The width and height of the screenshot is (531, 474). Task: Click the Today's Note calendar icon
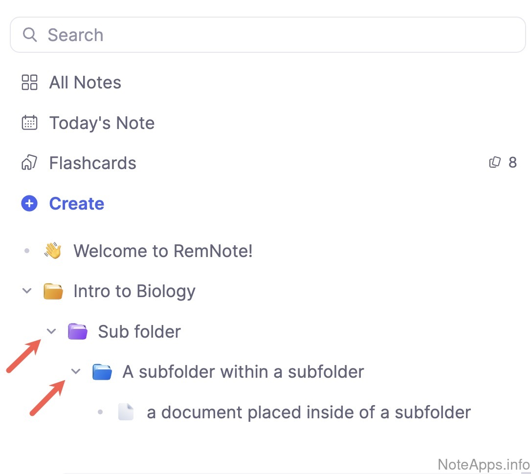pos(29,123)
